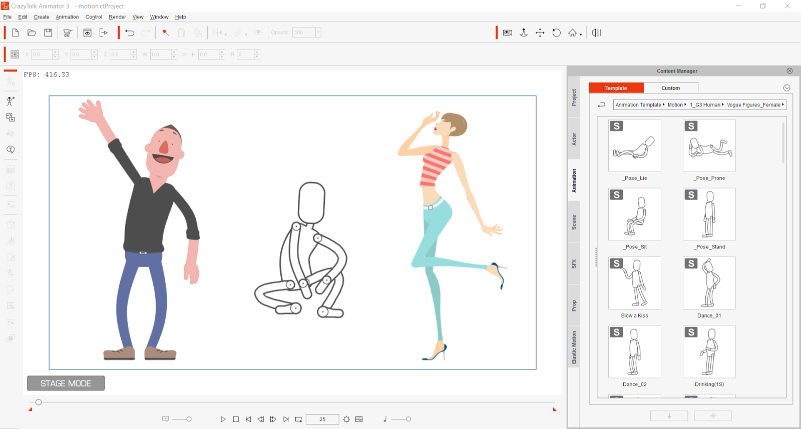Select the Blow a Kiss motion thumbnail
This screenshot has height=429, width=801.
tap(634, 283)
